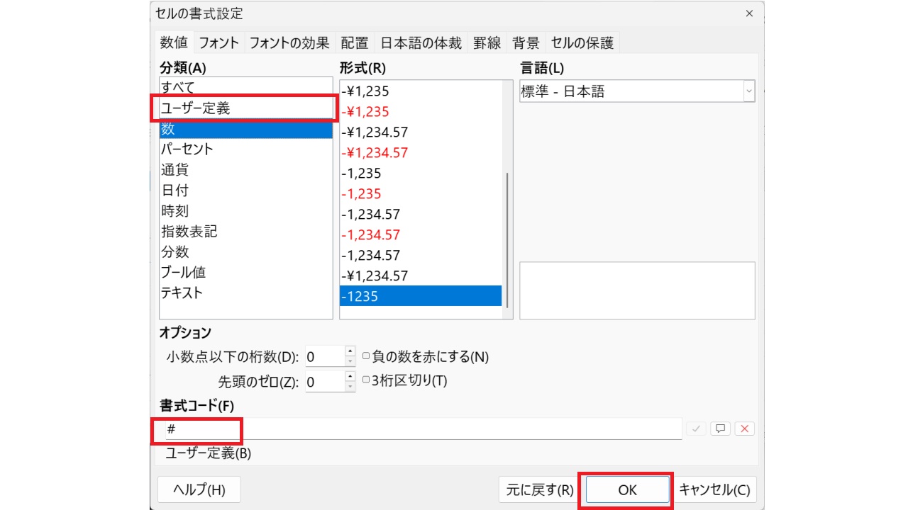Image resolution: width=908 pixels, height=510 pixels.
Task: Enable the negative numbers in red checkbox
Action: tap(366, 356)
